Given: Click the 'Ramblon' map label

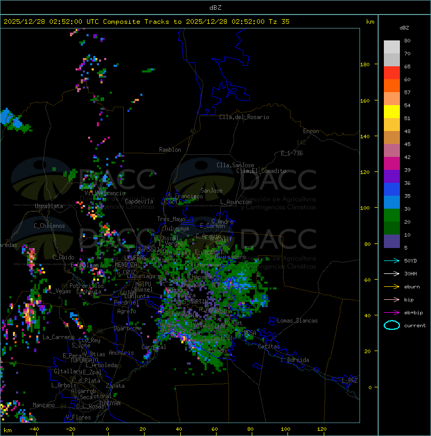Looking at the screenshot, I should tap(170, 150).
